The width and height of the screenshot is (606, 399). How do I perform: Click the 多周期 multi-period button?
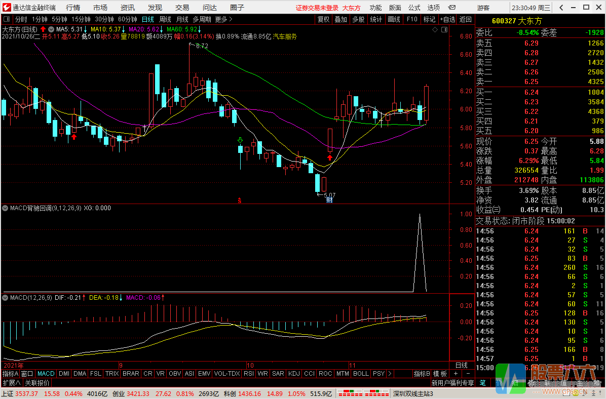202,19
